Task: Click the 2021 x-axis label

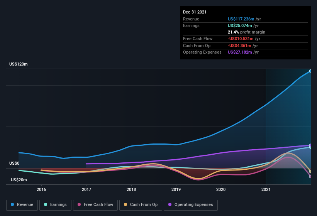Action: (x=266, y=189)
